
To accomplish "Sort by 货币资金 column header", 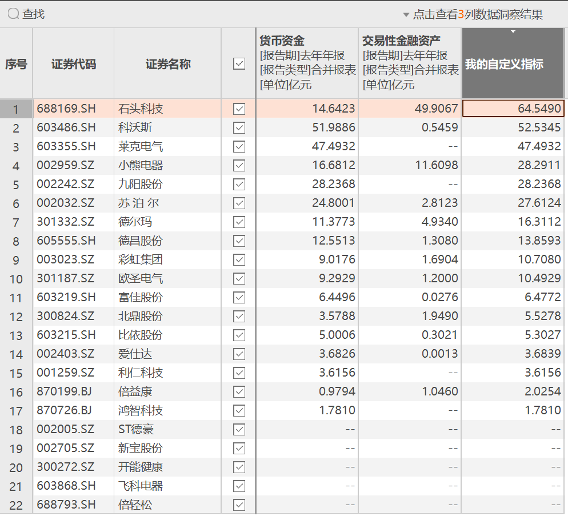I will click(282, 41).
